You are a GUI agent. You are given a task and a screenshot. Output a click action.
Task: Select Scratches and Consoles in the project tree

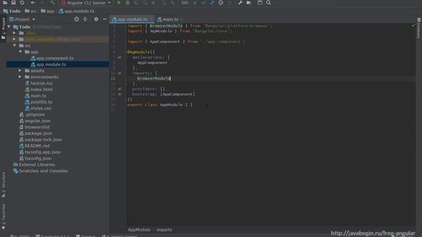pyautogui.click(x=43, y=171)
